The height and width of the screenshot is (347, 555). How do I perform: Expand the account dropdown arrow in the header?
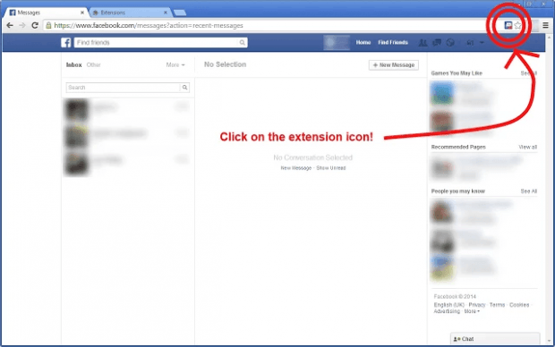[482, 42]
